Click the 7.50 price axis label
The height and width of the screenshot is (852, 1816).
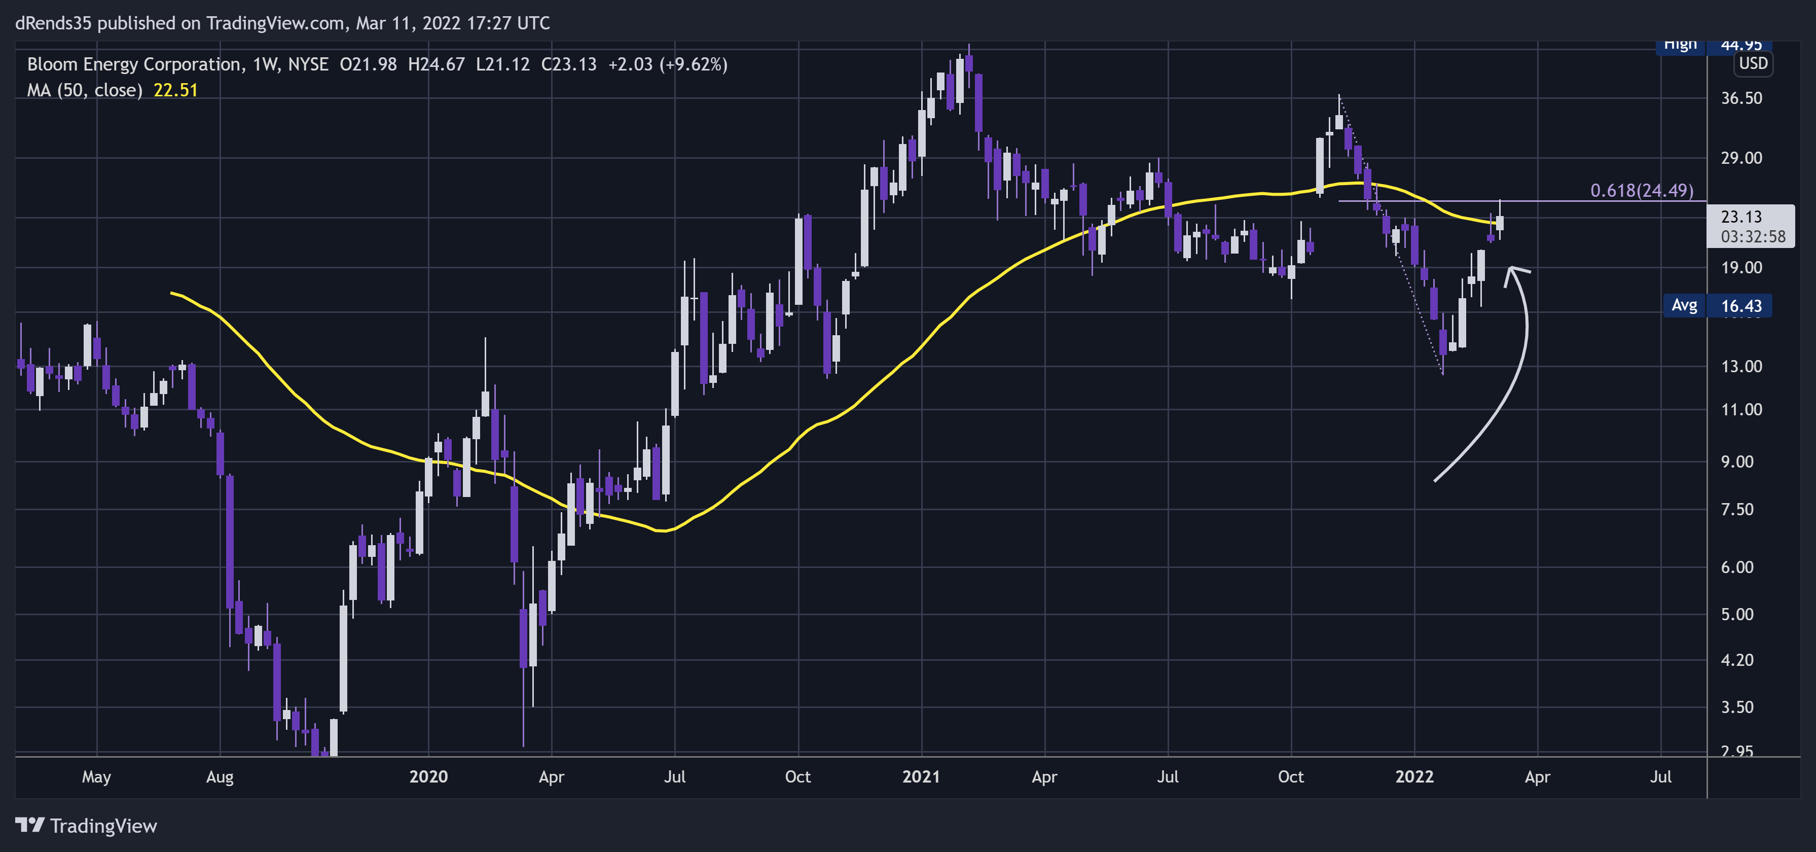click(x=1737, y=509)
